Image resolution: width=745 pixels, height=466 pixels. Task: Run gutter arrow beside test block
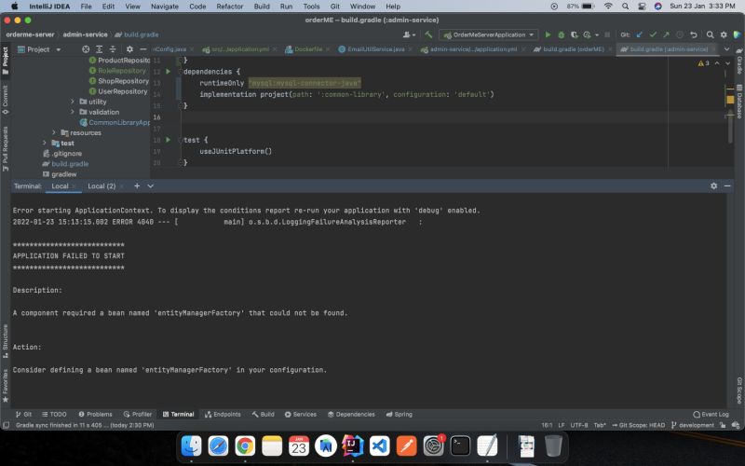pos(168,140)
